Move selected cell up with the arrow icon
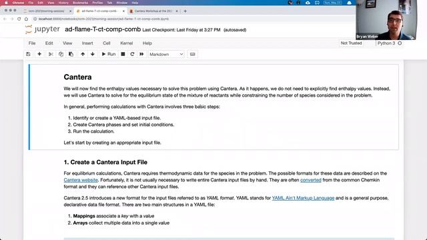The width and height of the screenshot is (427, 240). pyautogui.click(x=83, y=54)
